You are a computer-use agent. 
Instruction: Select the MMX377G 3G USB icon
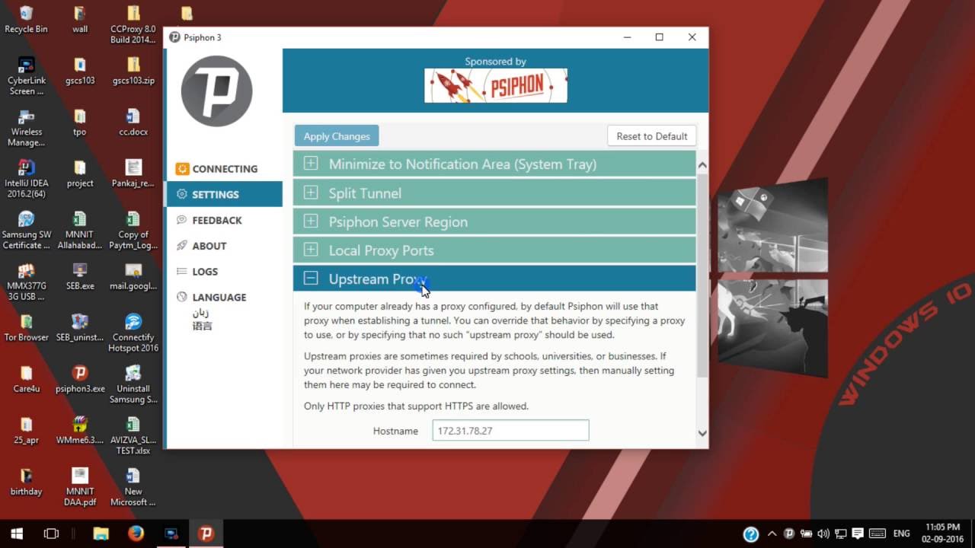pos(26,281)
